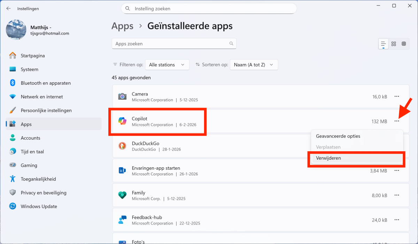Click the back arrow in Instellingen
This screenshot has height=244, width=418.
pyautogui.click(x=8, y=8)
